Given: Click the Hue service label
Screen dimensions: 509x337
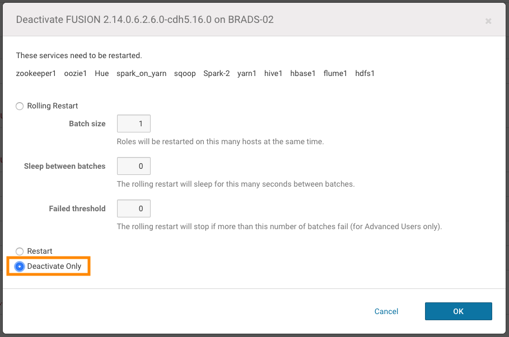Looking at the screenshot, I should (x=101, y=73).
